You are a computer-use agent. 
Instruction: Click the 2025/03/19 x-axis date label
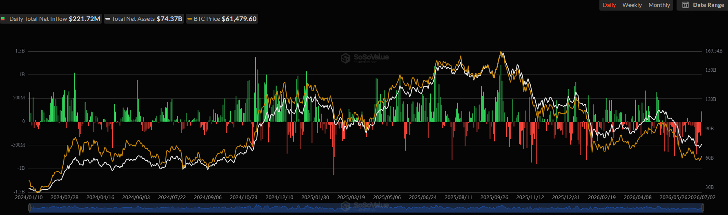coord(351,197)
